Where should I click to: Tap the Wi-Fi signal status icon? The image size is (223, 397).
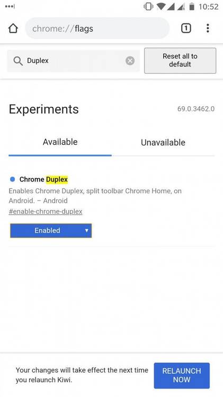[161, 6]
